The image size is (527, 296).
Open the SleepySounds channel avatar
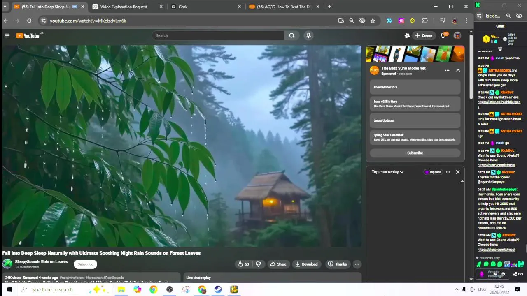click(7, 264)
